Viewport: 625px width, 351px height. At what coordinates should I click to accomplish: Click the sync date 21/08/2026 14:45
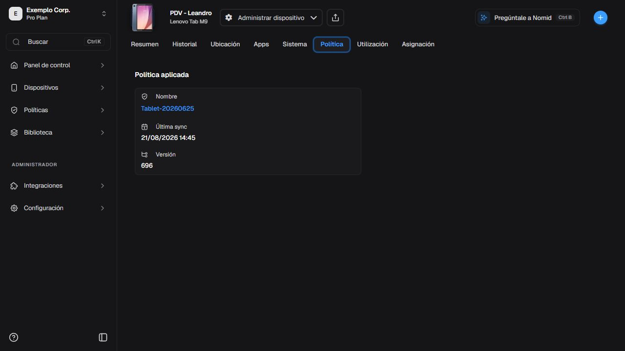[168, 138]
